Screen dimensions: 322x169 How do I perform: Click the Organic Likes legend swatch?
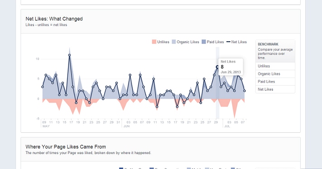174,42
